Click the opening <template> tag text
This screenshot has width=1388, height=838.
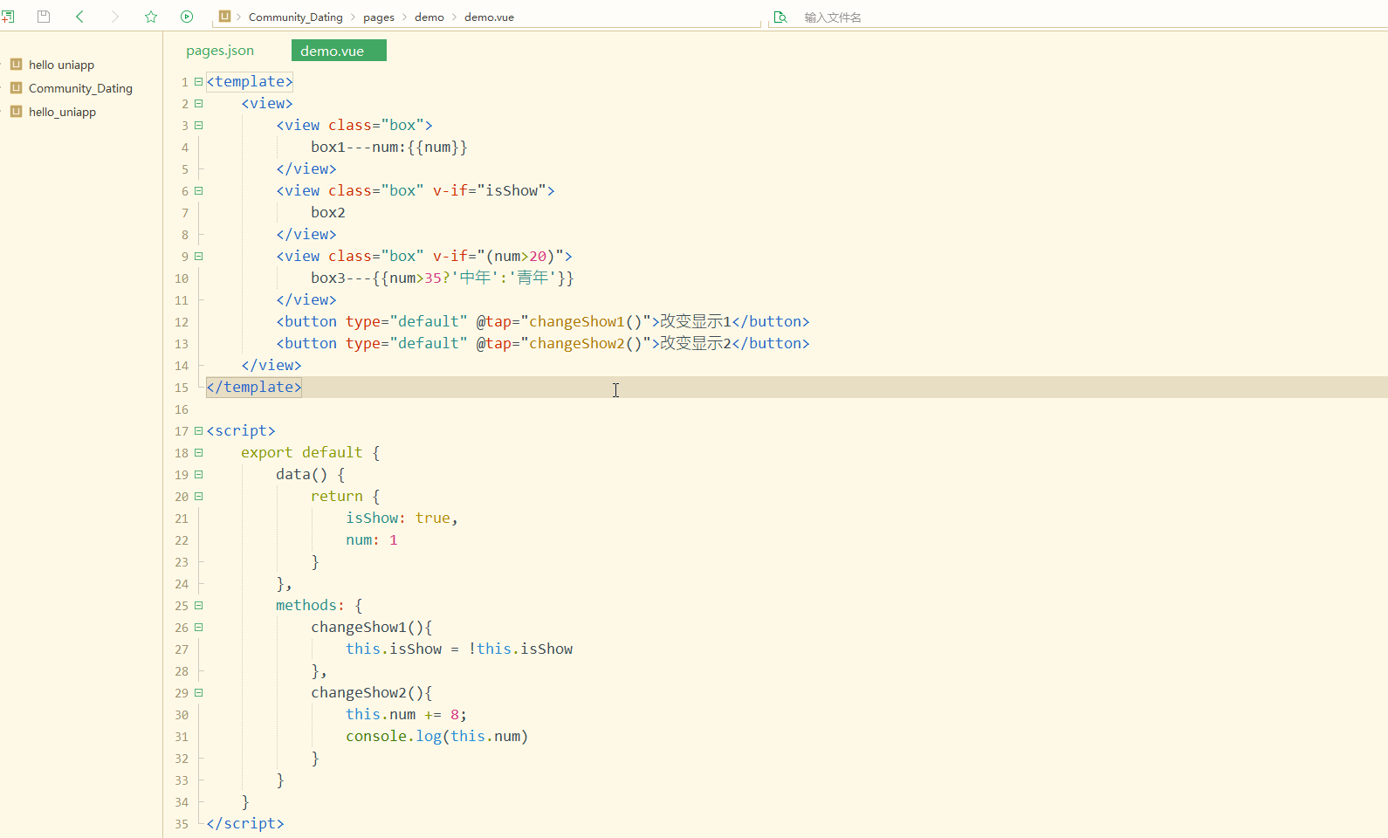click(x=250, y=81)
